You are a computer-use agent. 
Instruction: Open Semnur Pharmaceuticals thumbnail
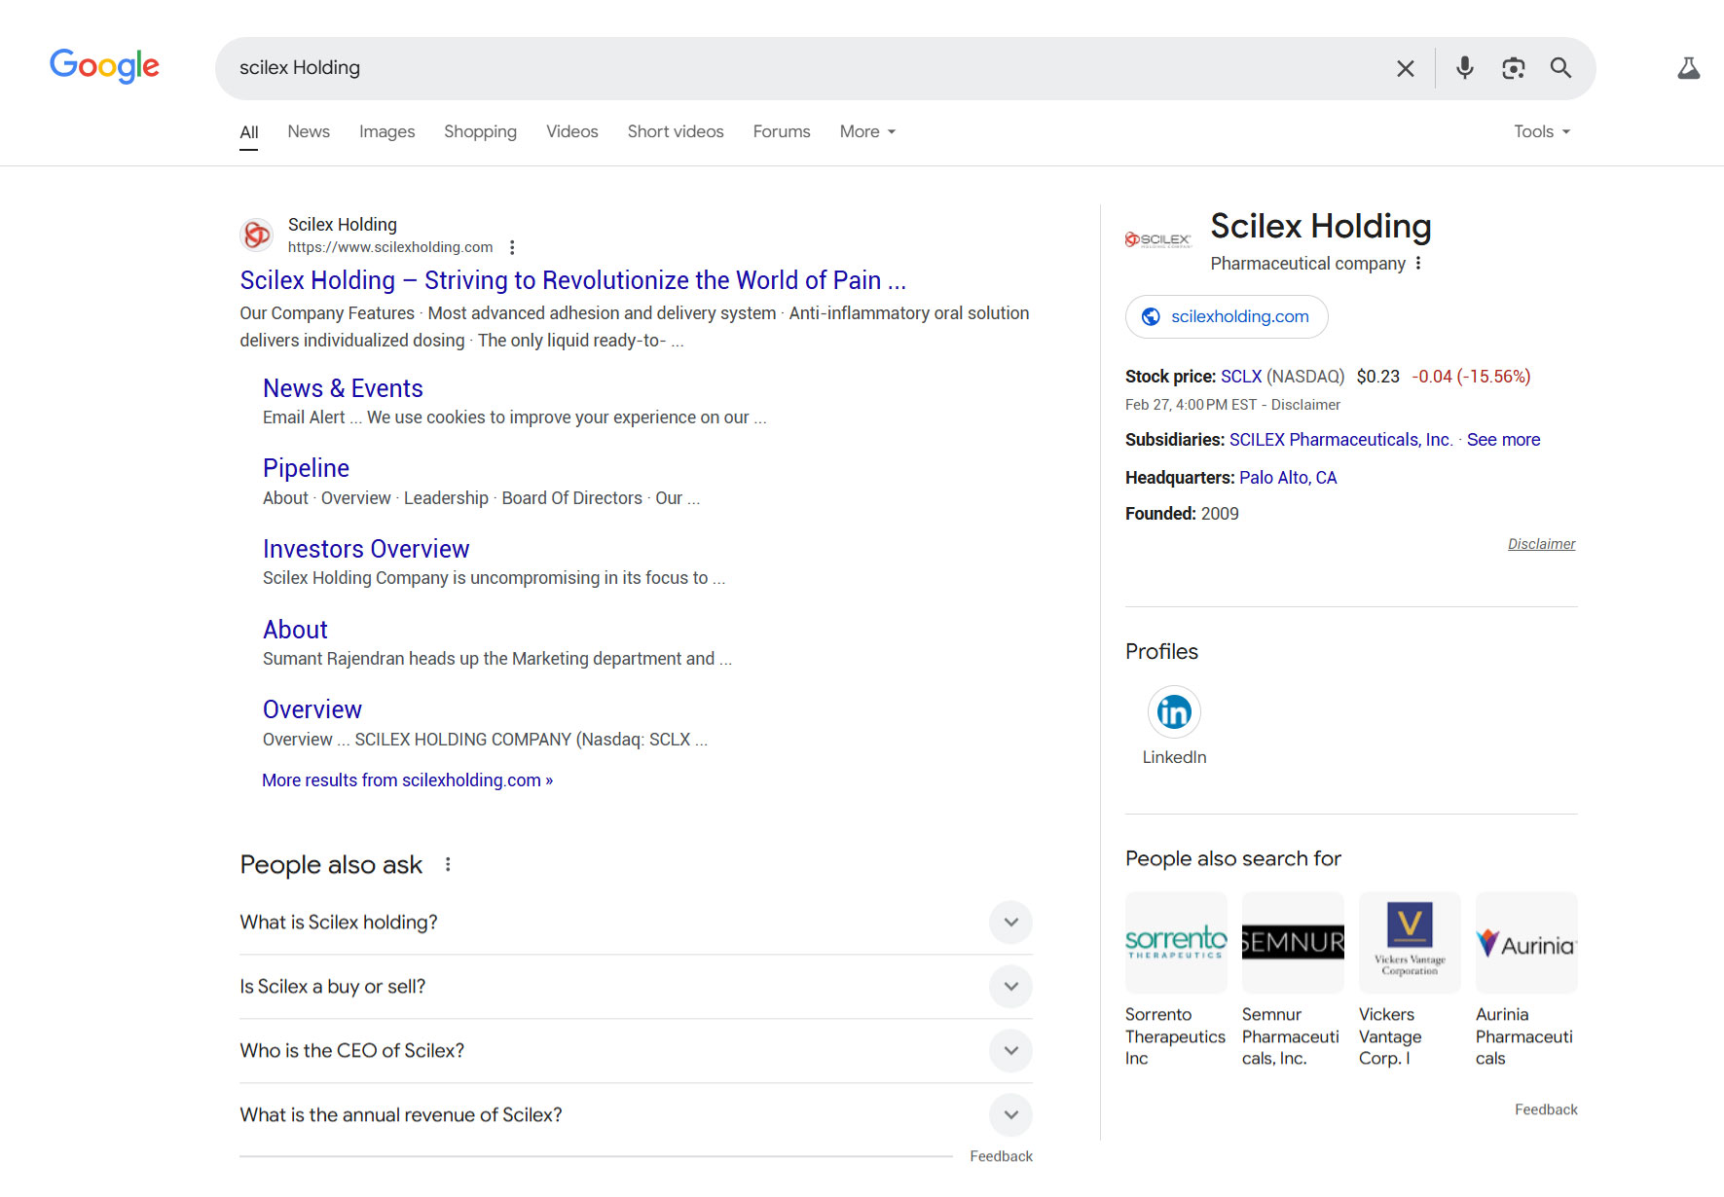pos(1293,942)
